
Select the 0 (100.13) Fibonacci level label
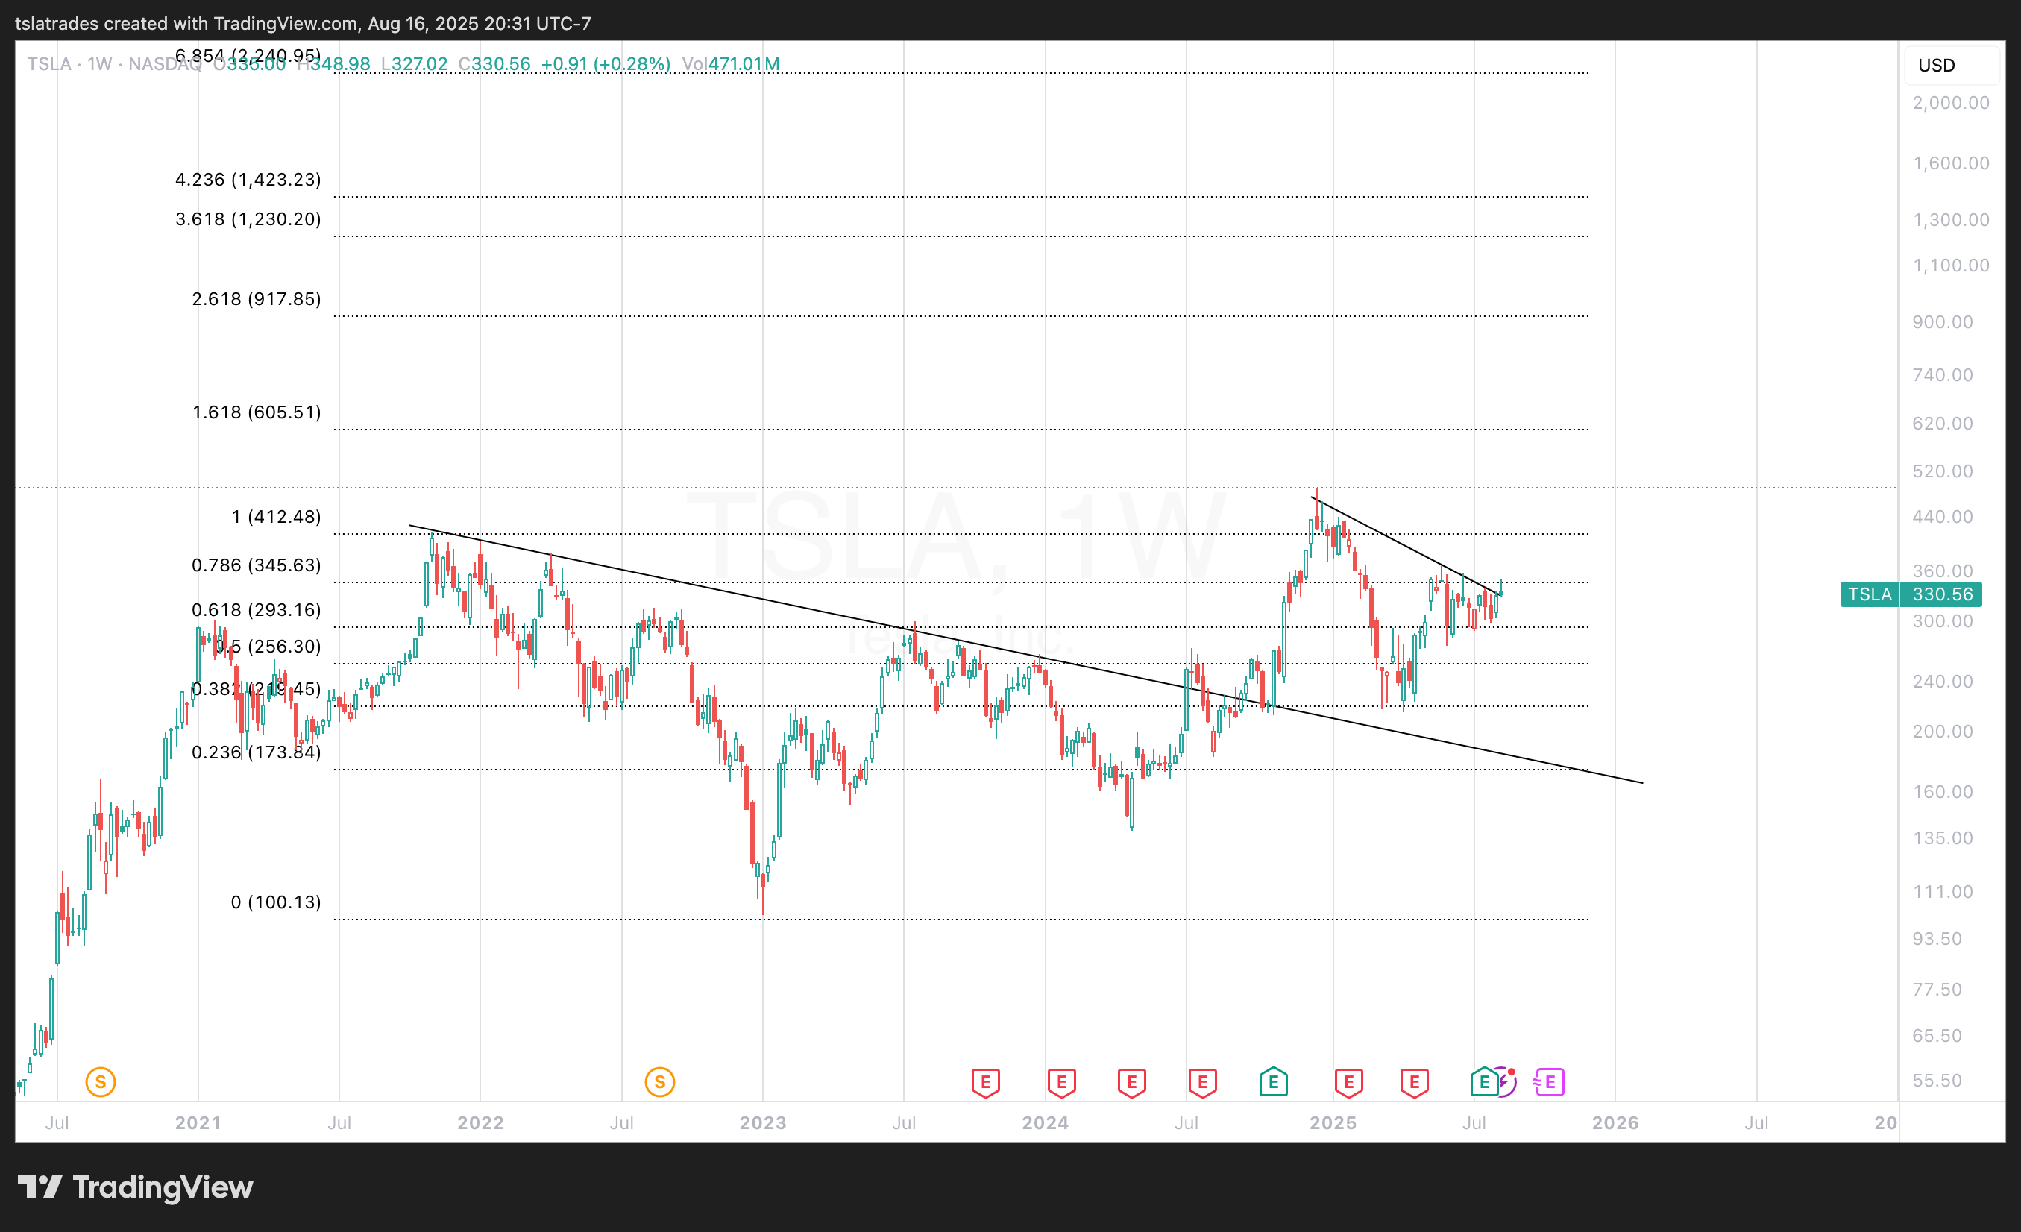tap(276, 902)
